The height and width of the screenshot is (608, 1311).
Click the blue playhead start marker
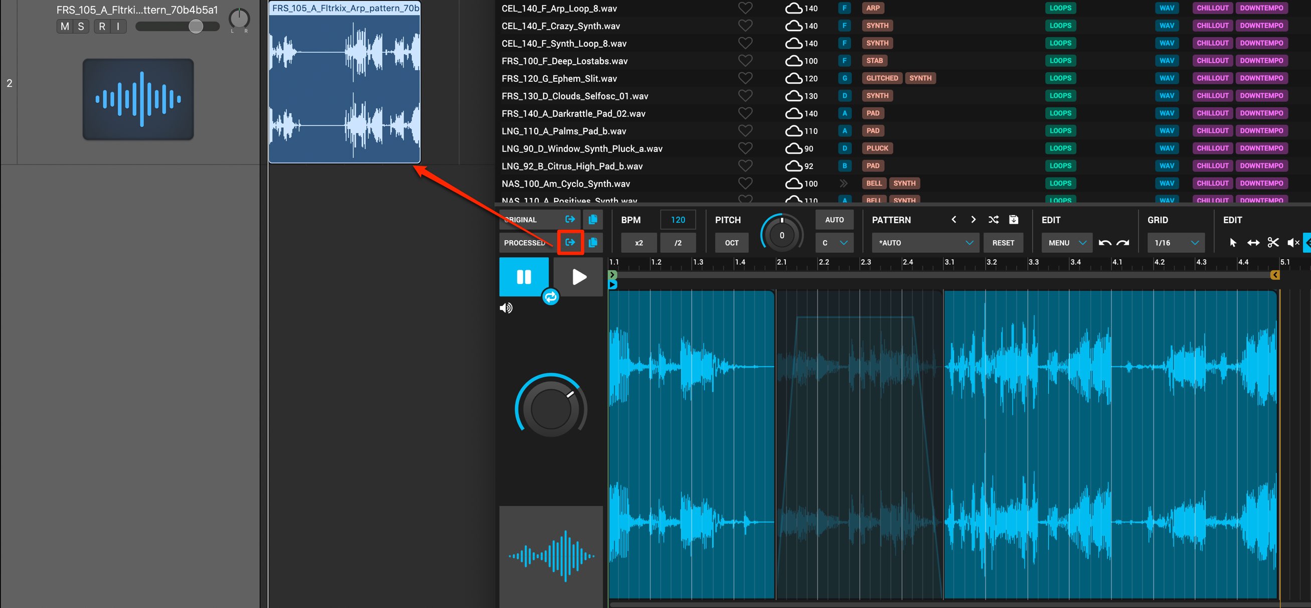pos(613,284)
